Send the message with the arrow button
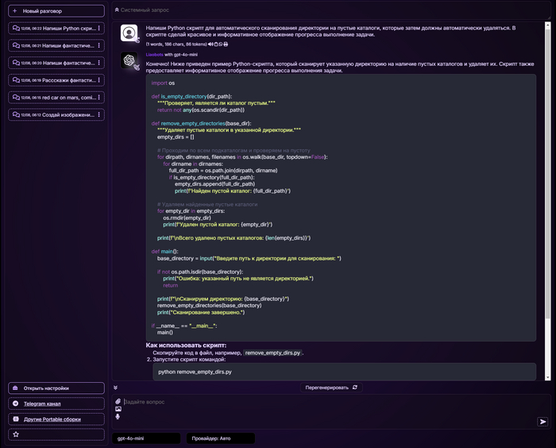This screenshot has height=448, width=556. point(542,422)
